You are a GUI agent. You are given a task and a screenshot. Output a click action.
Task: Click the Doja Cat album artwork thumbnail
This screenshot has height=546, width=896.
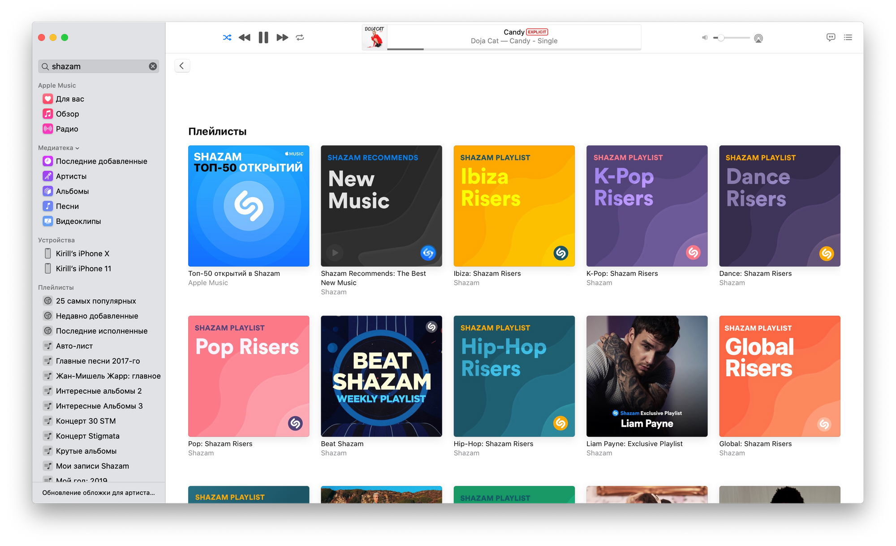375,37
